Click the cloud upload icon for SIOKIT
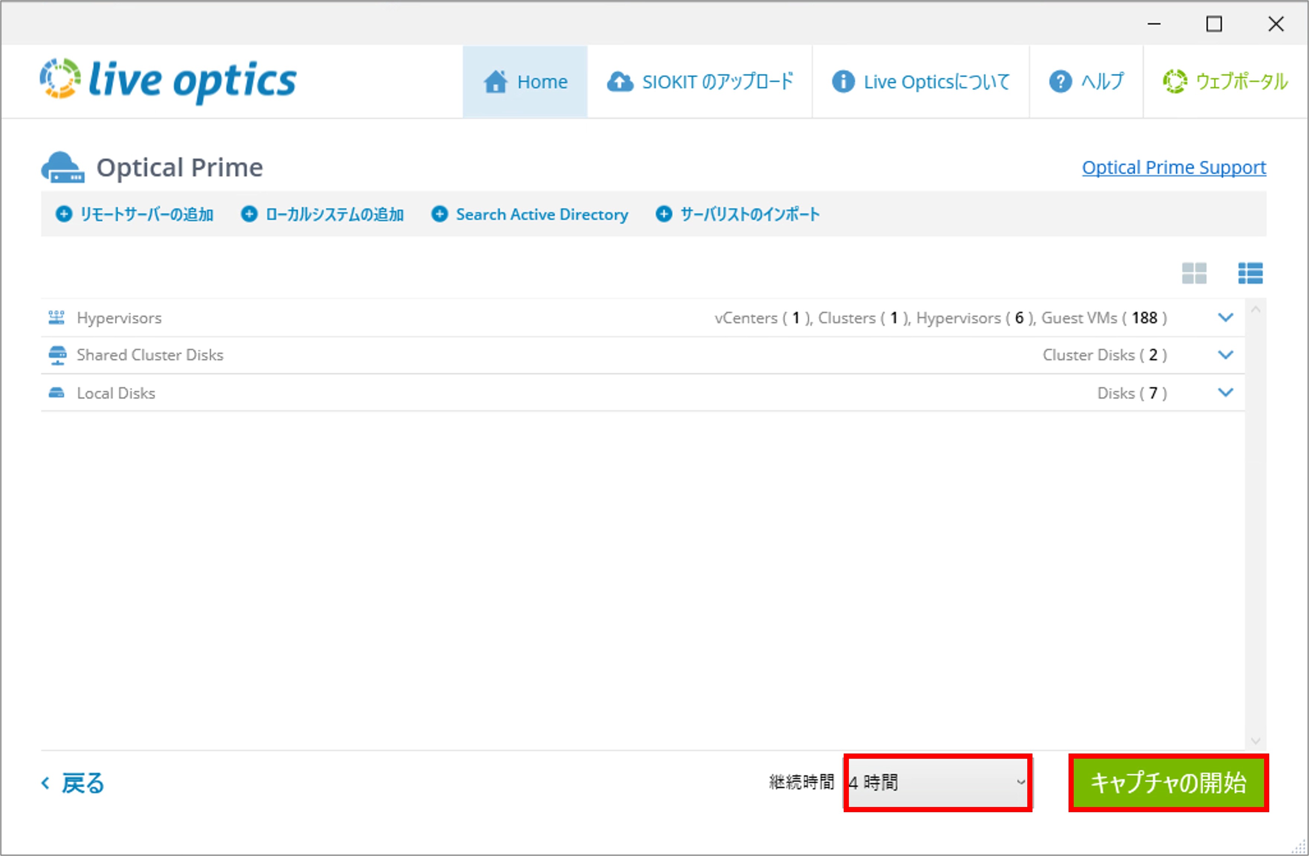Viewport: 1309px width, 856px height. 620,82
